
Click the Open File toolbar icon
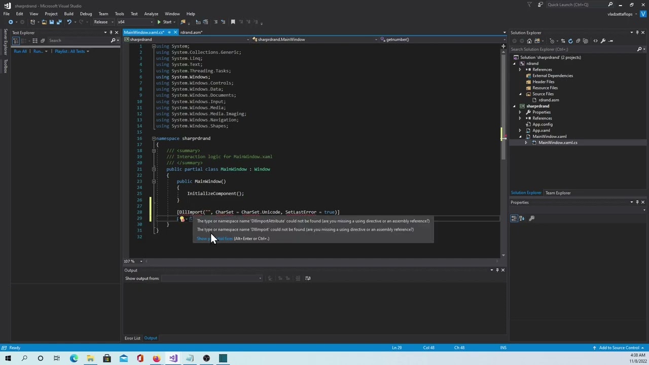pos(44,22)
